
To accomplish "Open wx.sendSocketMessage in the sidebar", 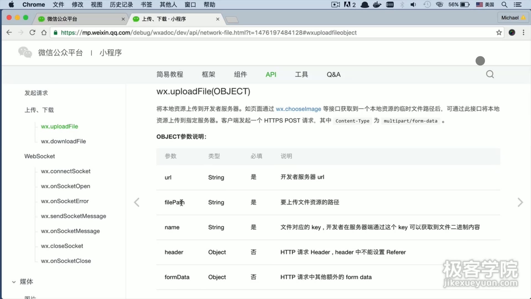I will 74,216.
